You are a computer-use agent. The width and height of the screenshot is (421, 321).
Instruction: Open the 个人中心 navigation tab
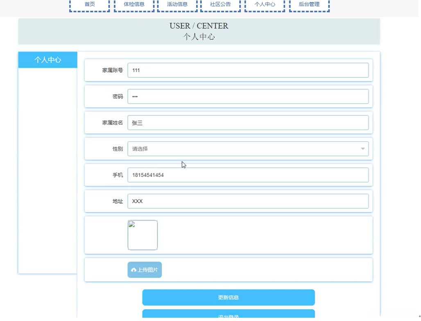[x=265, y=5]
